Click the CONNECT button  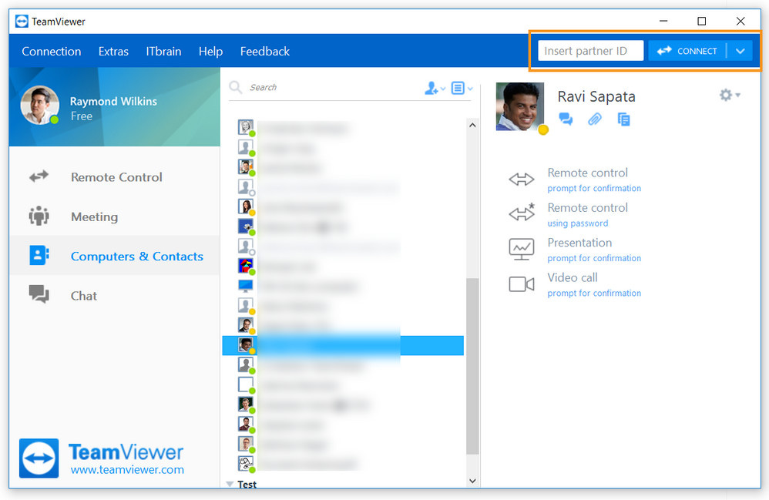[687, 51]
